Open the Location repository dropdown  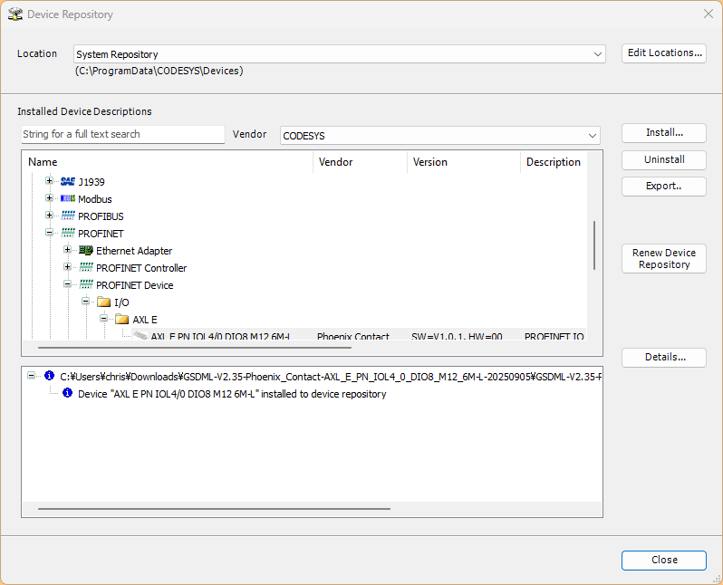597,54
